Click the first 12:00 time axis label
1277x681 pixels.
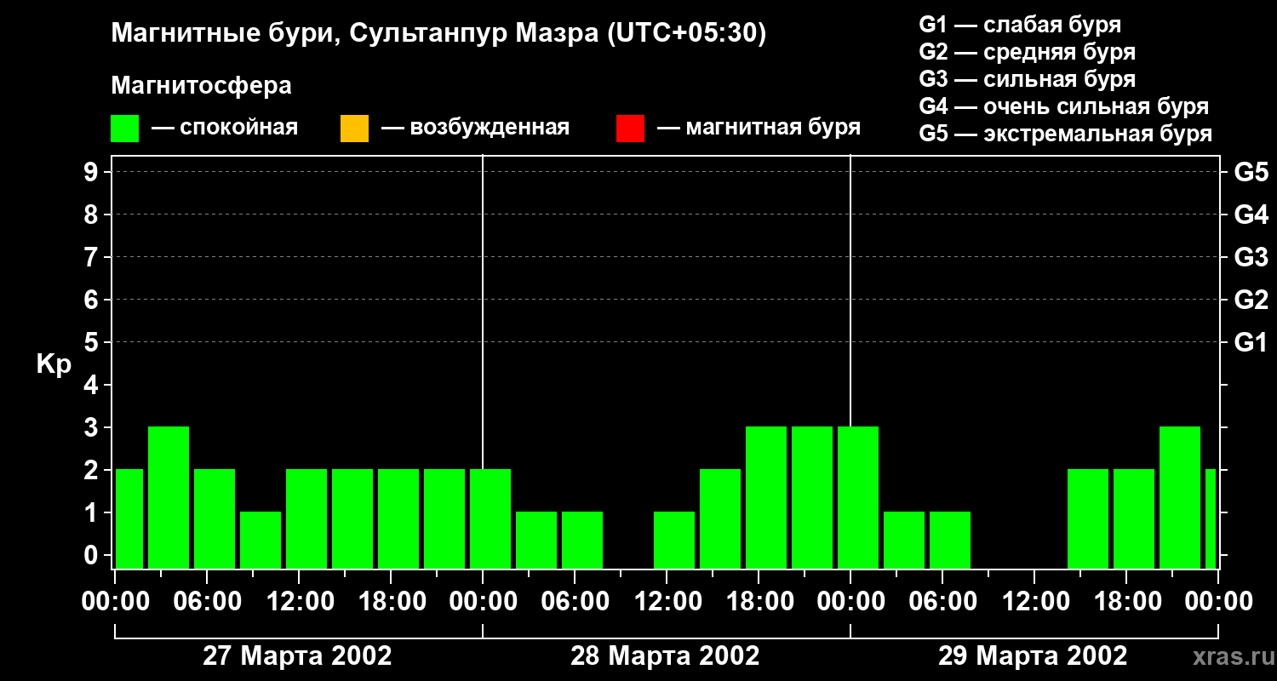pos(298,602)
